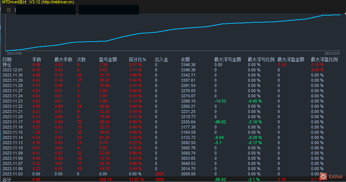Image resolution: width=346 pixels, height=182 pixels.
Task: Click the 盈亏金额 column header
Action: 108,59
